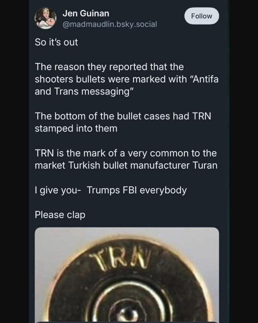Image resolution: width=258 pixels, height=323 pixels.
Task: Click the words "bullet manufacturer" in the post
Action: coord(146,166)
